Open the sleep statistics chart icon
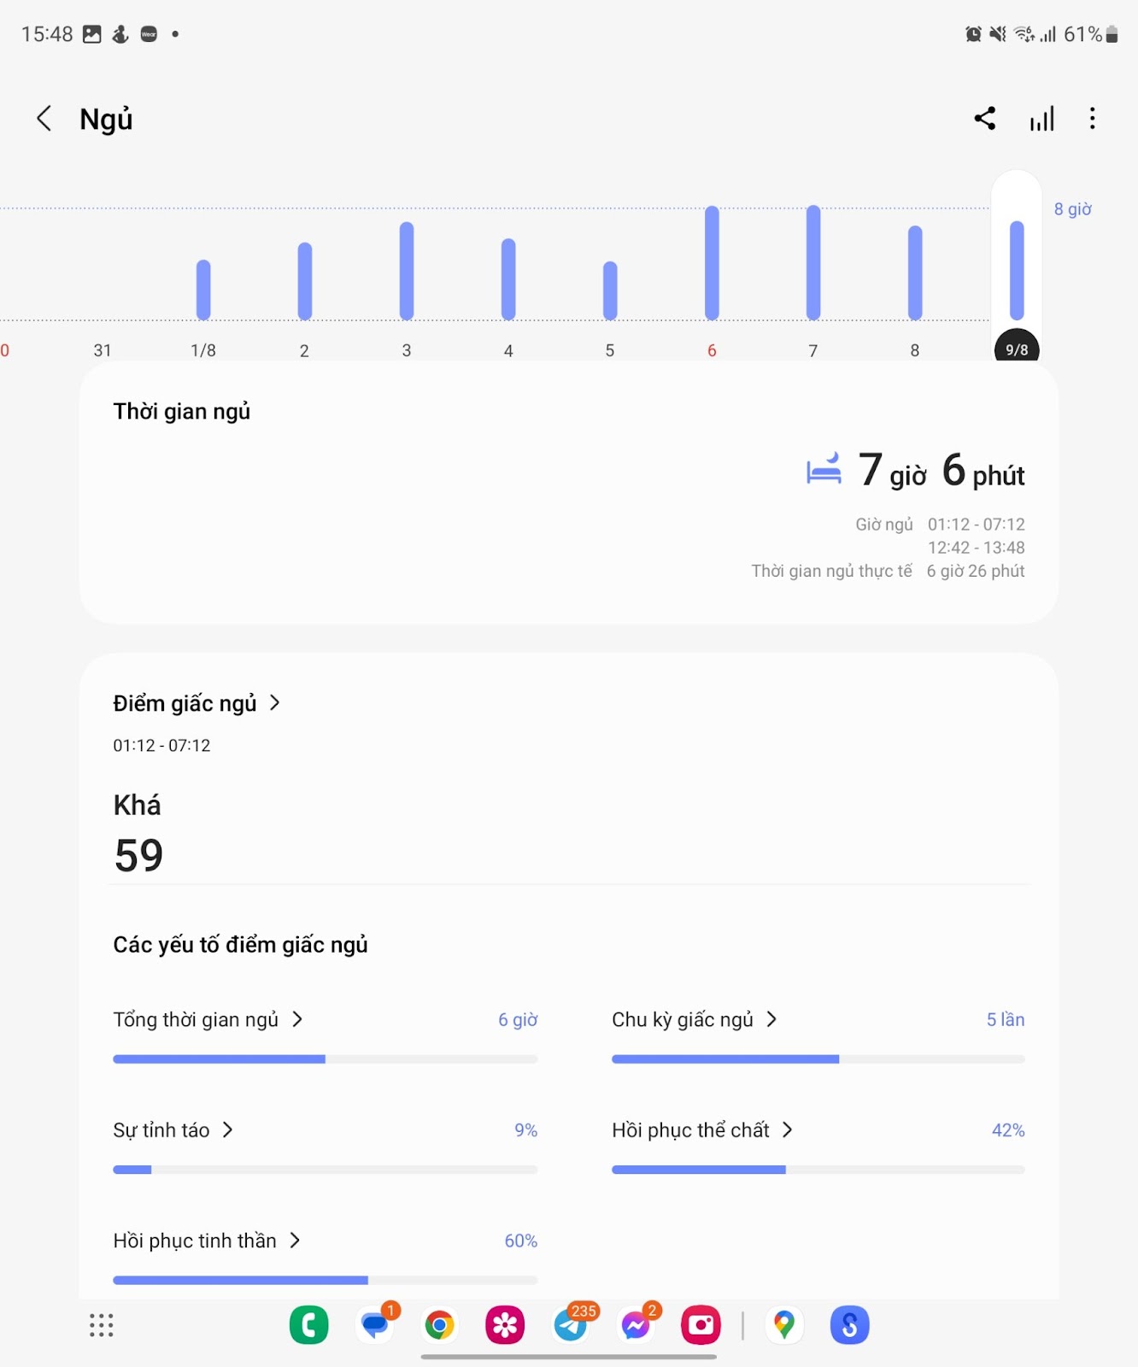Viewport: 1138px width, 1367px height. pyautogui.click(x=1041, y=119)
